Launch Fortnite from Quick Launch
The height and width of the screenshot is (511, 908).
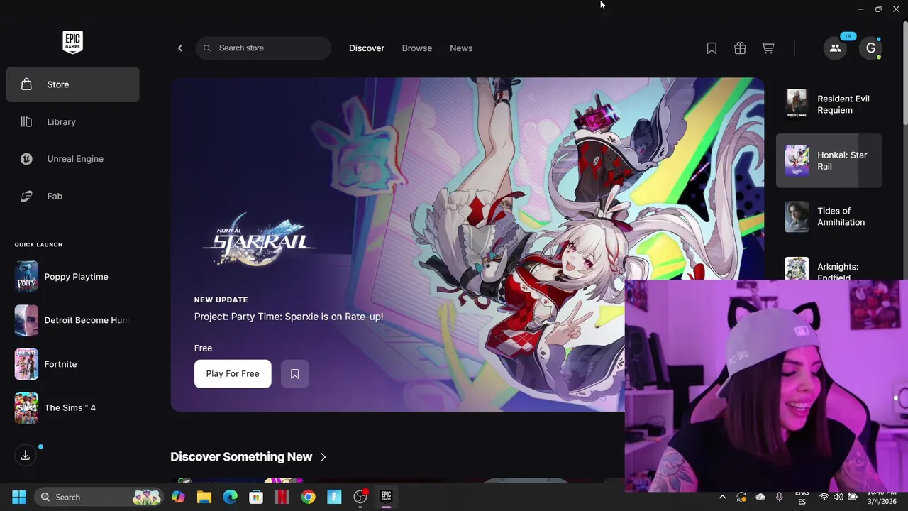72,364
